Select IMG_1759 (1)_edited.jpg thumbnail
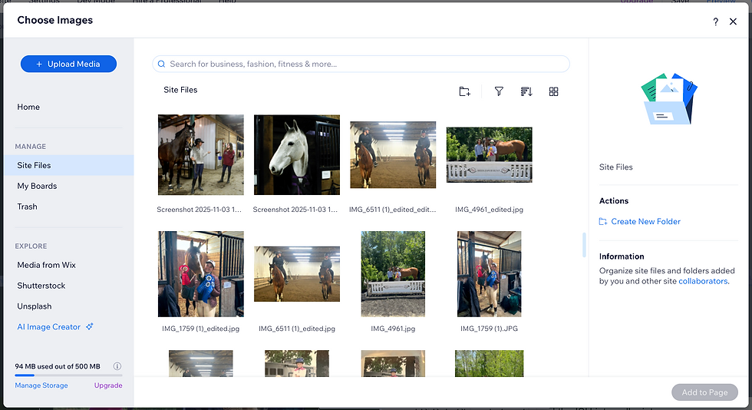 [x=200, y=274]
